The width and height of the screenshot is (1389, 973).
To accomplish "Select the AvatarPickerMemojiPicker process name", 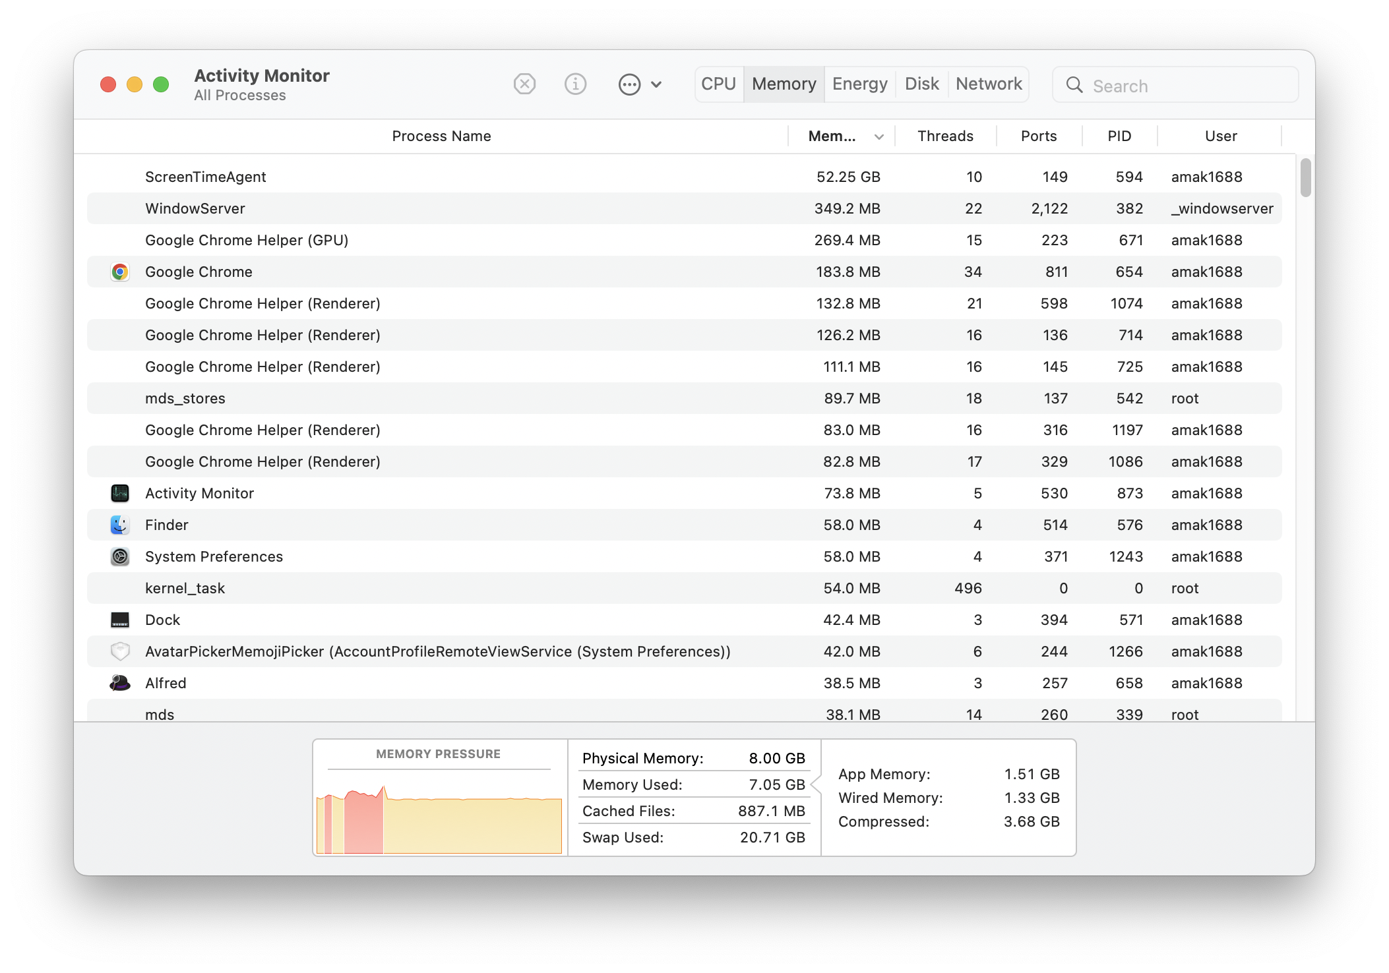I will (x=438, y=651).
